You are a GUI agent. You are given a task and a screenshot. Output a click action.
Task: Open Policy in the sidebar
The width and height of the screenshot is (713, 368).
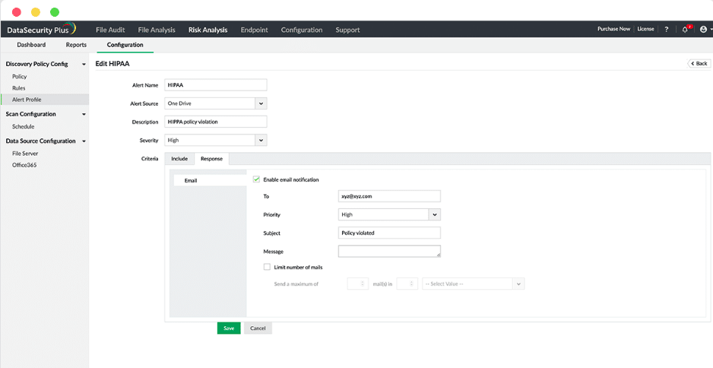point(20,77)
